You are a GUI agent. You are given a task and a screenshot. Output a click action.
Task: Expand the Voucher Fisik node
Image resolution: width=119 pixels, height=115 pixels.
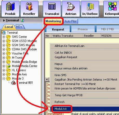pyautogui.click(x=4, y=53)
